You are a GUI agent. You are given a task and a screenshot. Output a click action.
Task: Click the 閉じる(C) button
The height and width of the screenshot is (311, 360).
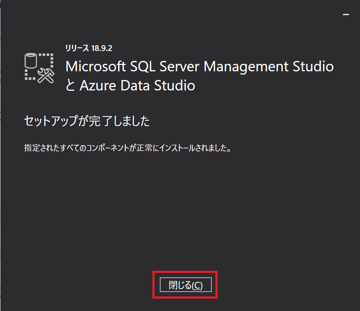coord(186,285)
